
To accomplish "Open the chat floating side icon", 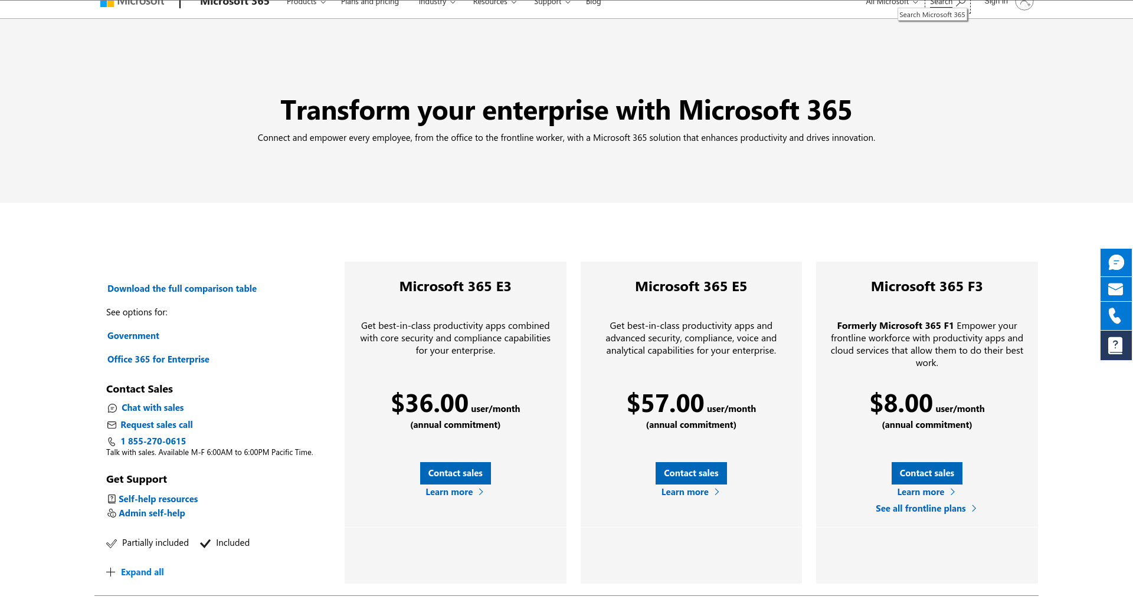I will [1116, 263].
